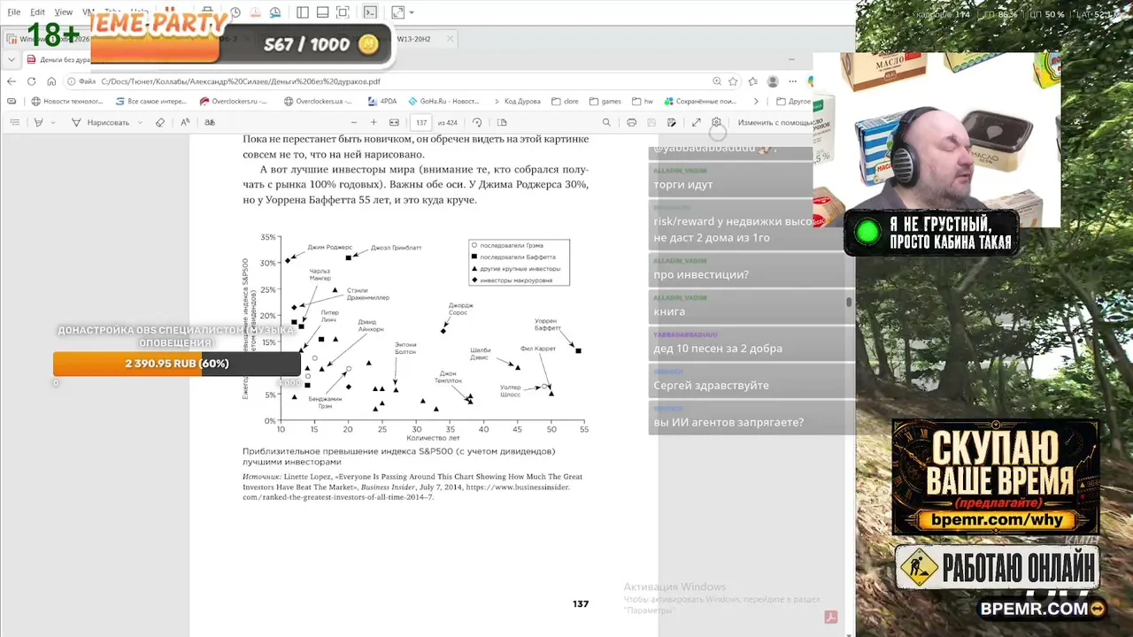The width and height of the screenshot is (1133, 637).
Task: Open the favorites list
Action: [x=753, y=81]
